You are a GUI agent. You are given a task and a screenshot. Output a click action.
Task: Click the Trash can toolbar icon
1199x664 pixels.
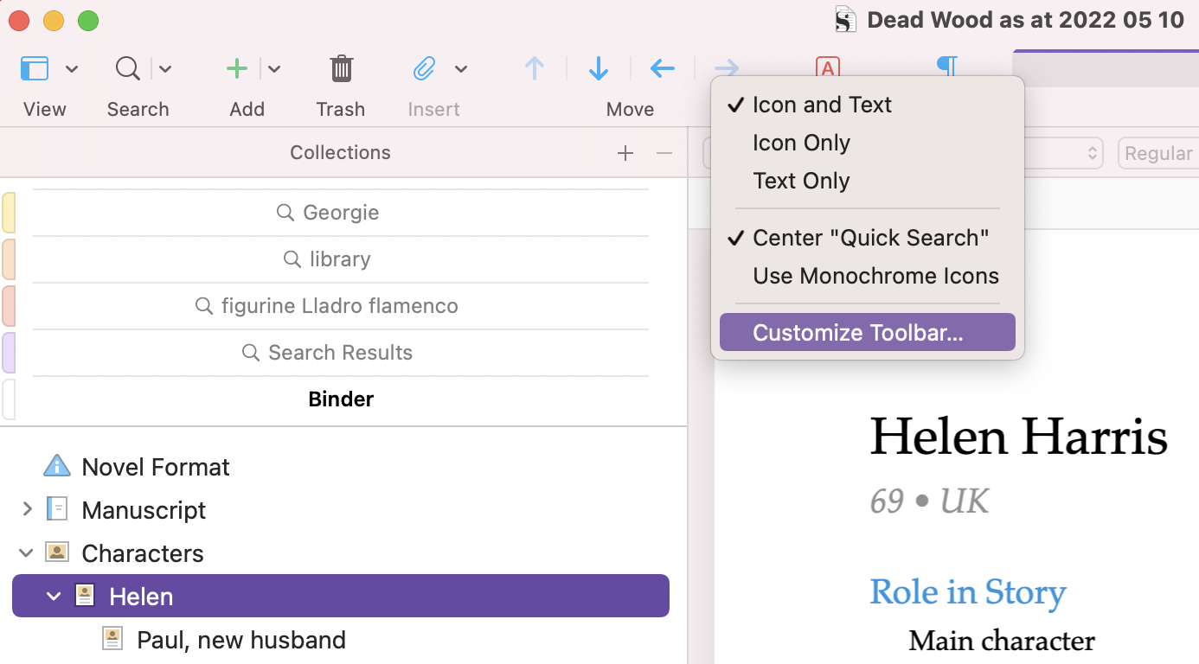(341, 68)
